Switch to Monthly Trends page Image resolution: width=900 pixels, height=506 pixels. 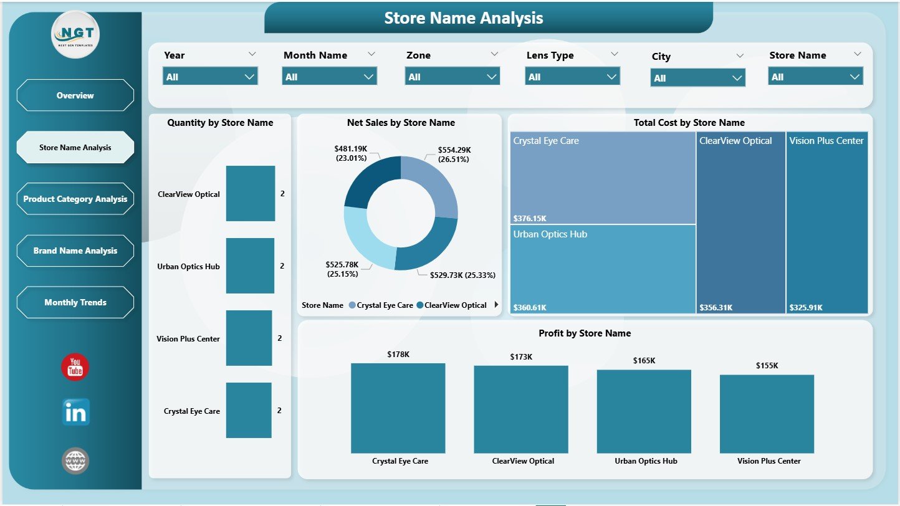point(75,302)
